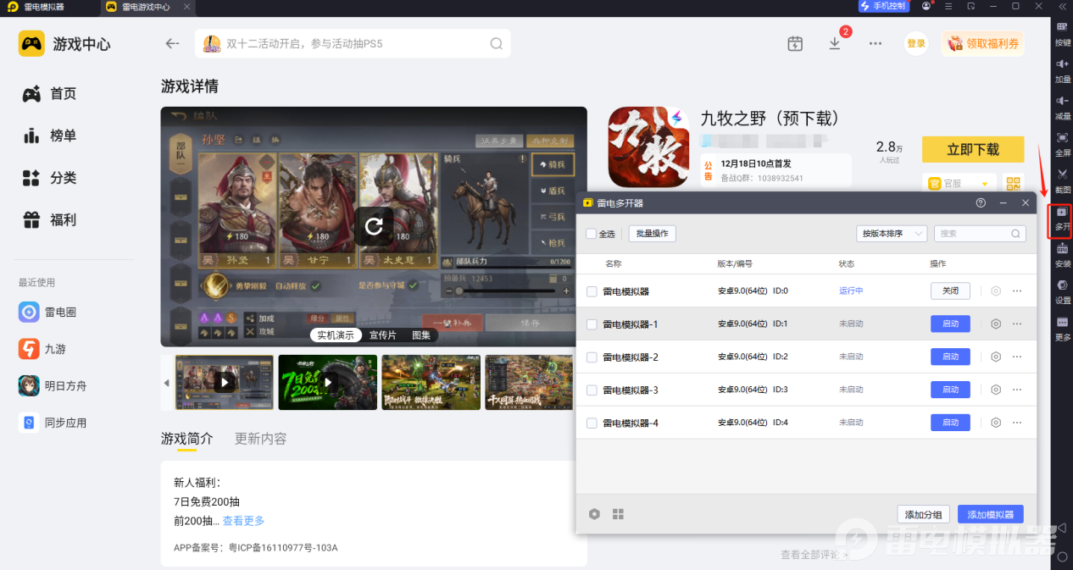This screenshot has height=570, width=1073.
Task: Open 榜单 rankings in sidebar
Action: (x=49, y=136)
